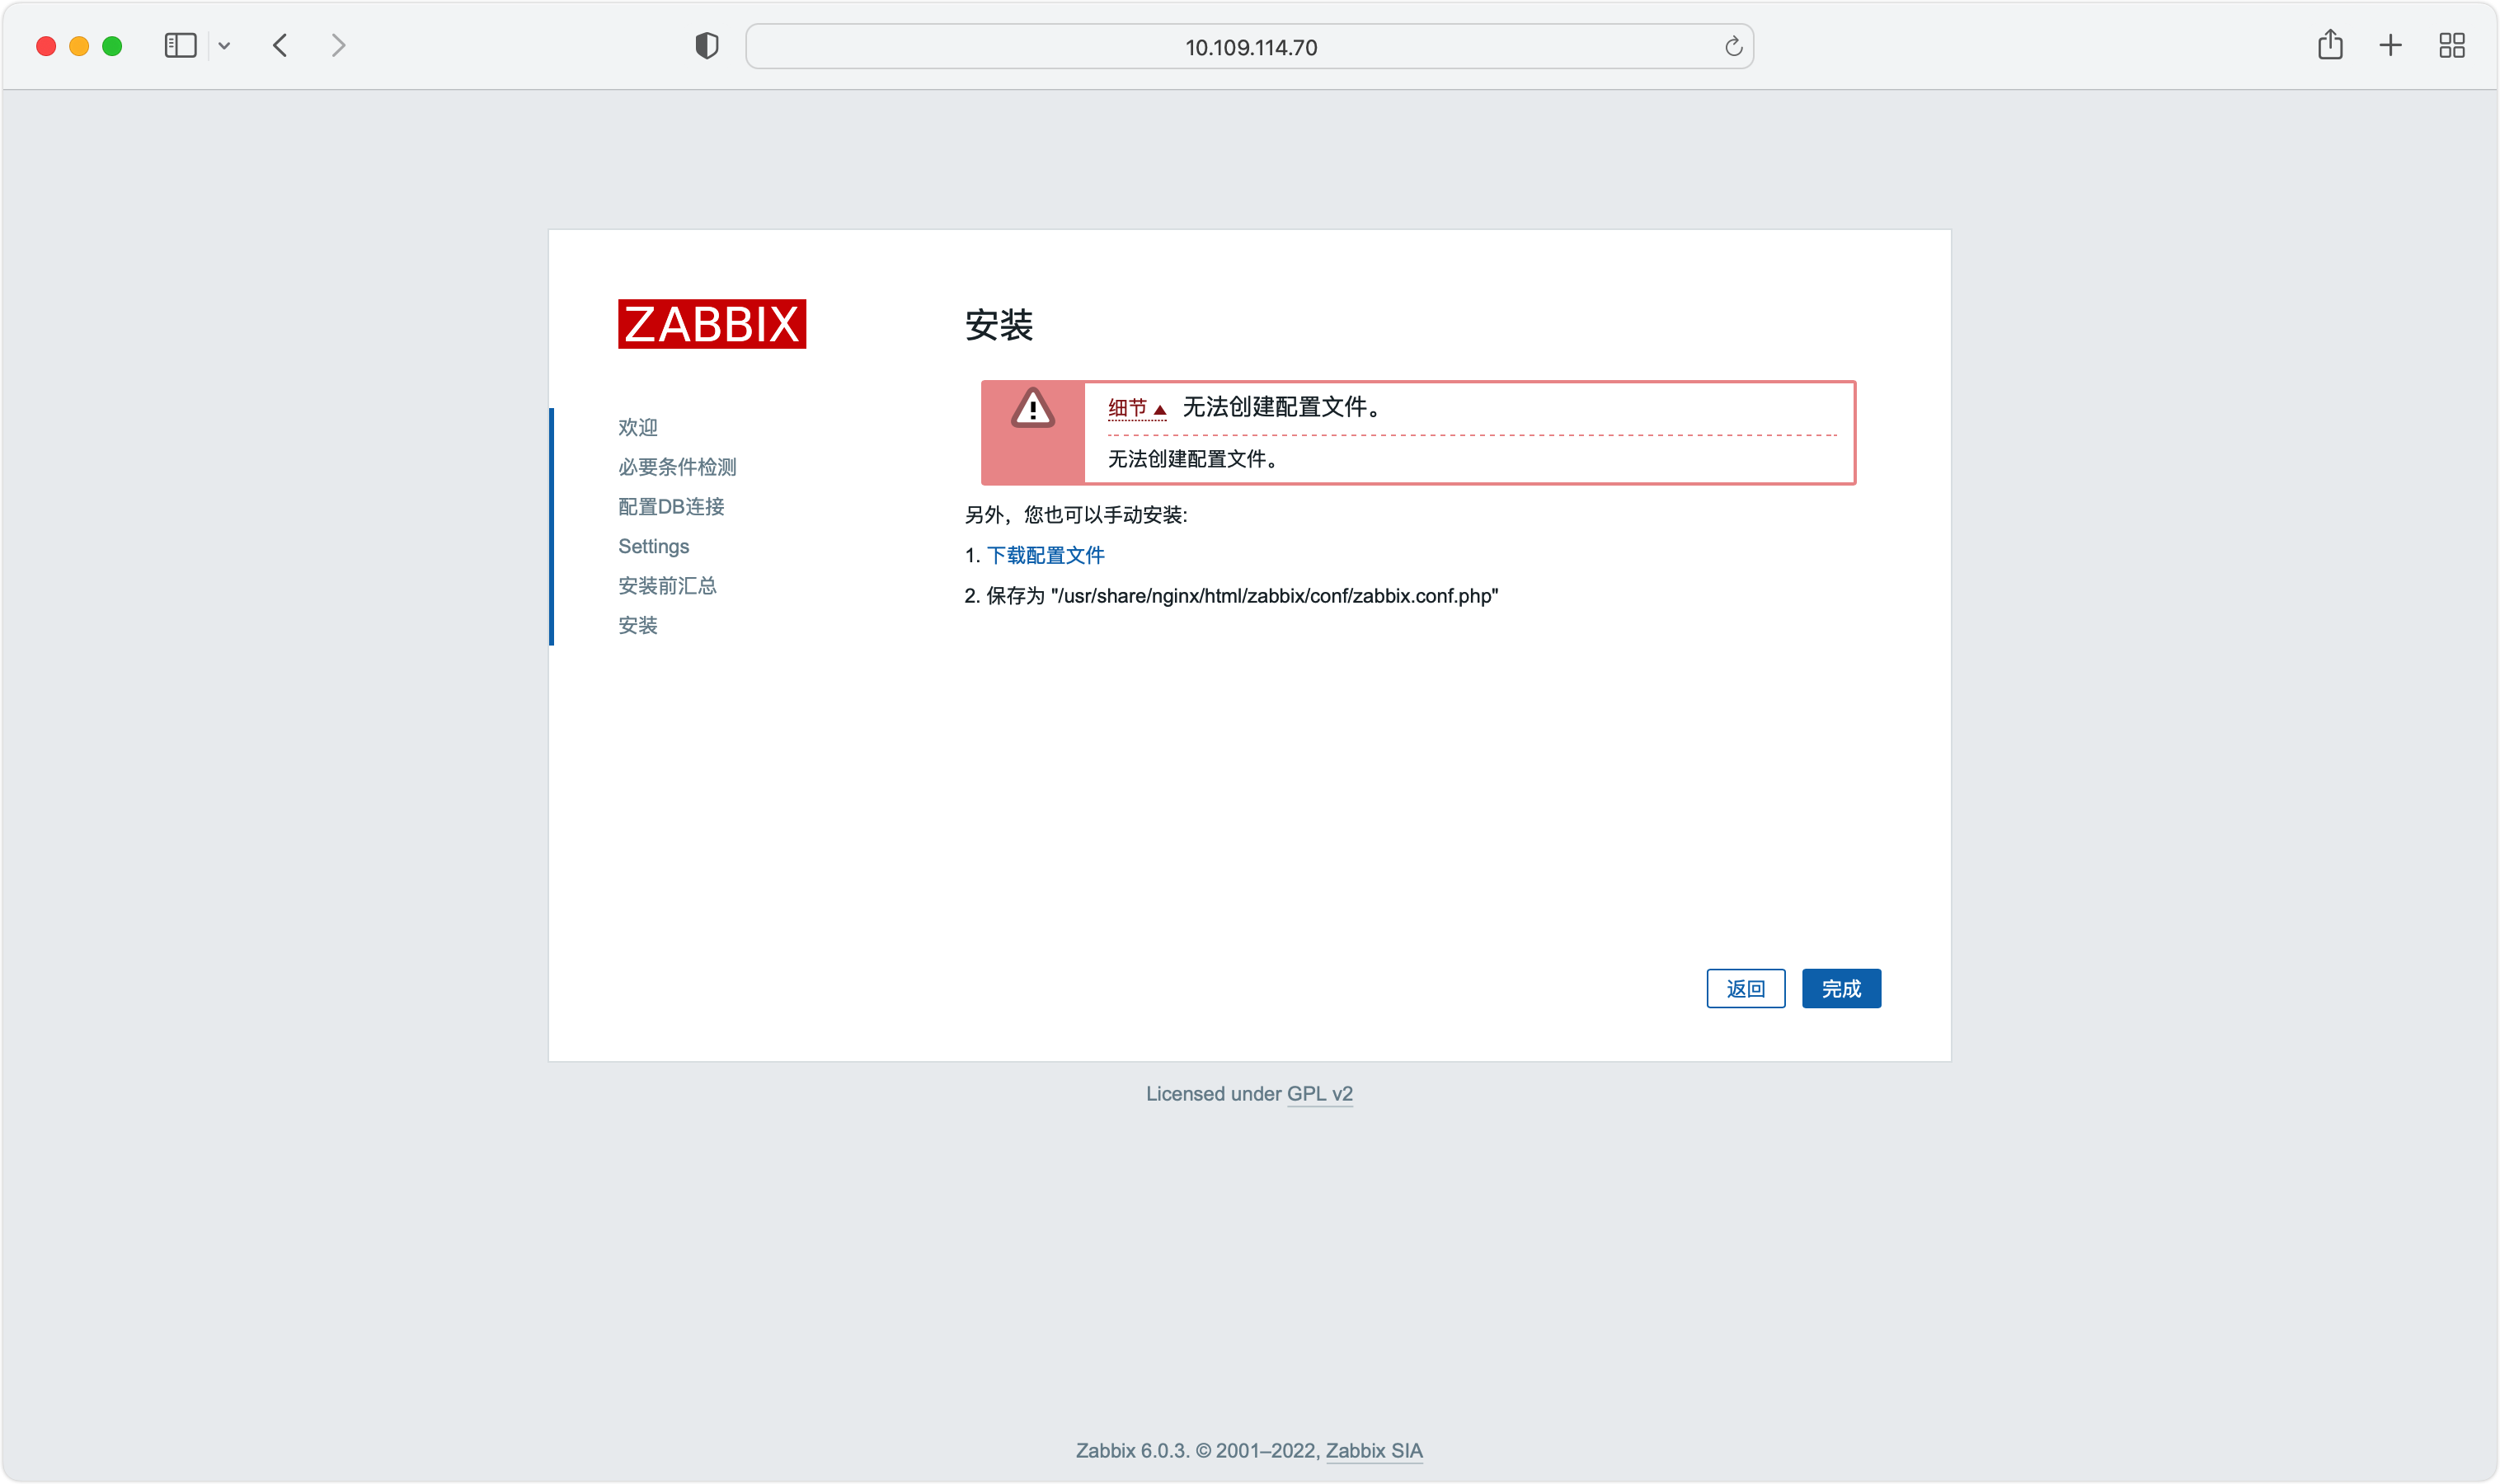Open the GPL v2 license link
This screenshot has height=1484, width=2500.
tap(1319, 1094)
